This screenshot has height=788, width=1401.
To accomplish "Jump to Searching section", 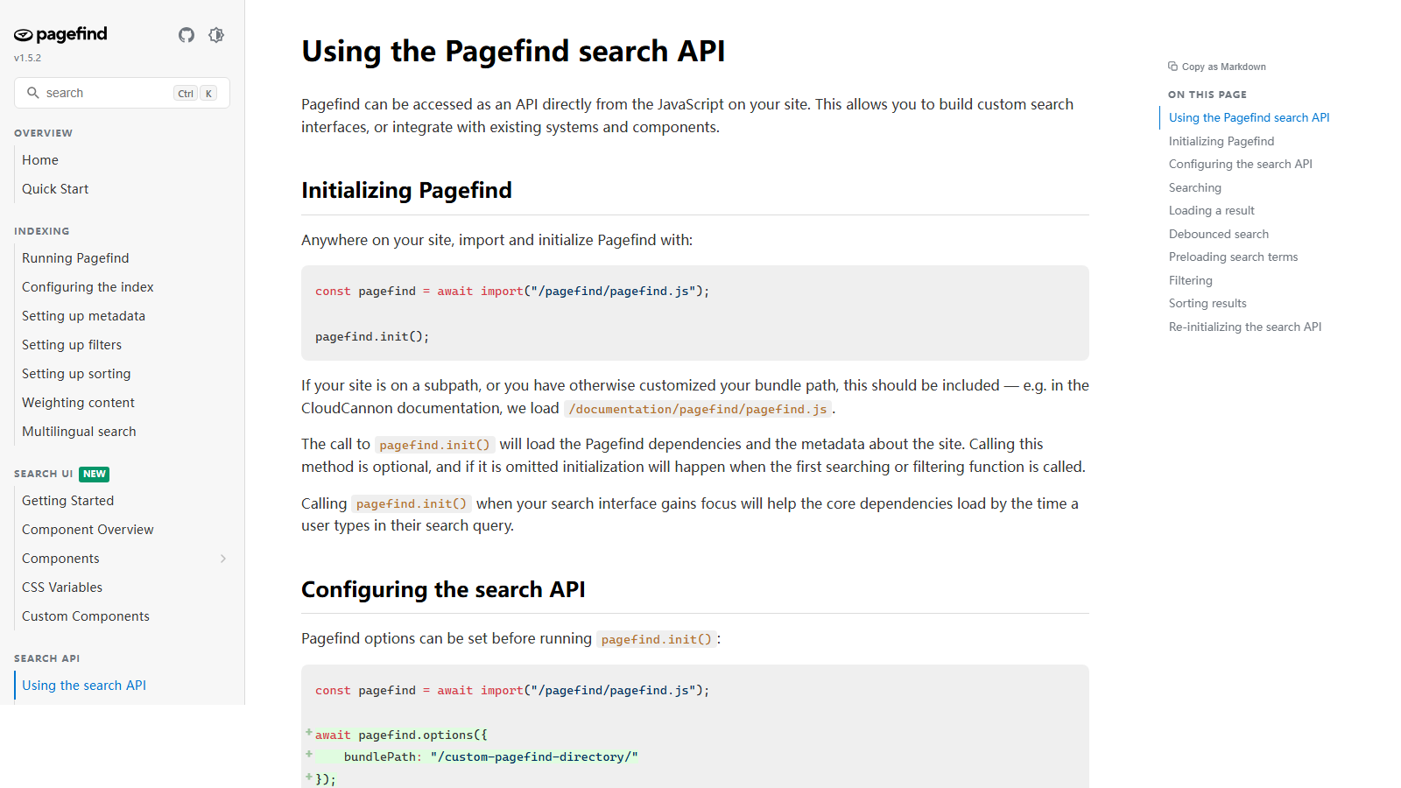I will point(1194,187).
